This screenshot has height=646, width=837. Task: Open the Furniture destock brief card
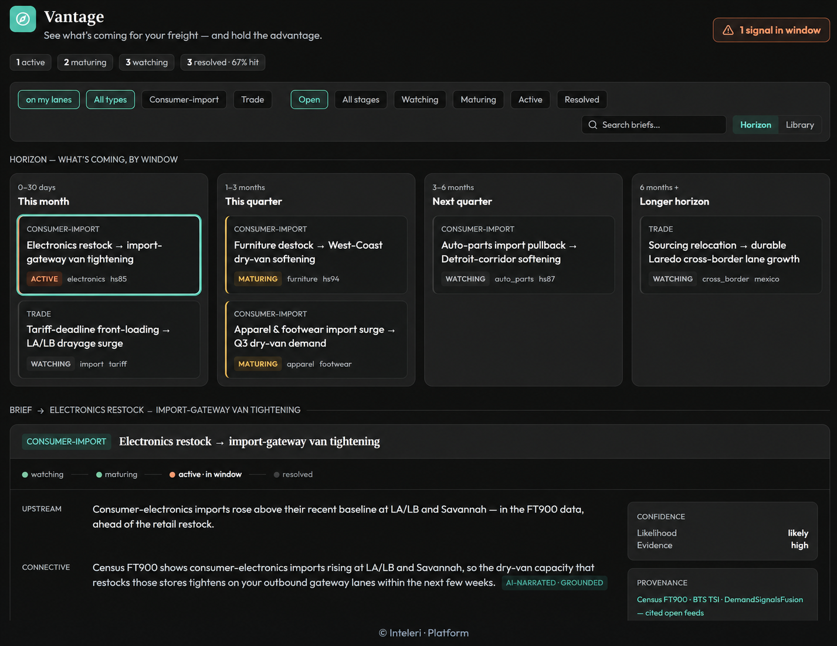(x=316, y=255)
